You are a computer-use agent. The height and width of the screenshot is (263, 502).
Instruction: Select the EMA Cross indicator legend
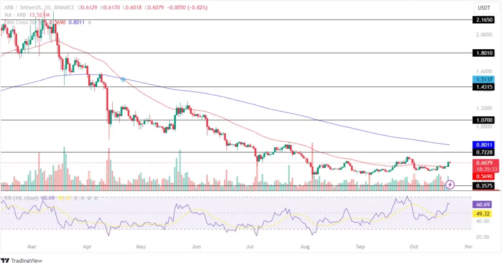(x=20, y=22)
